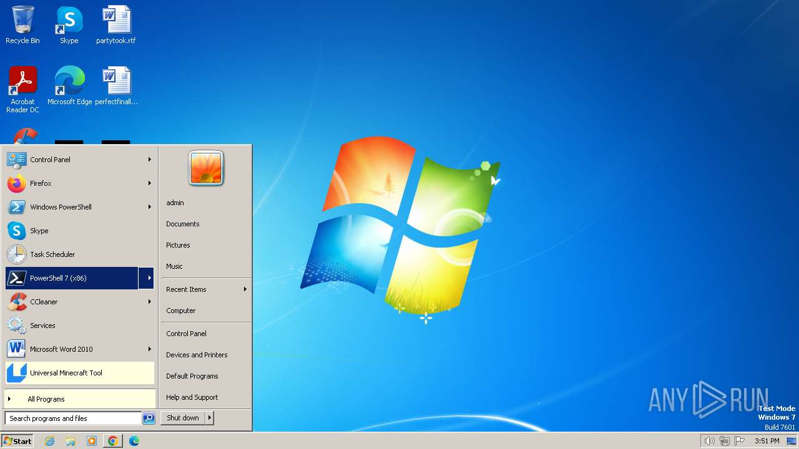Show All Programs list
The height and width of the screenshot is (449, 799).
[80, 399]
